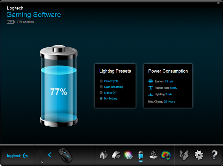Click the large battery level graphic

59,86
